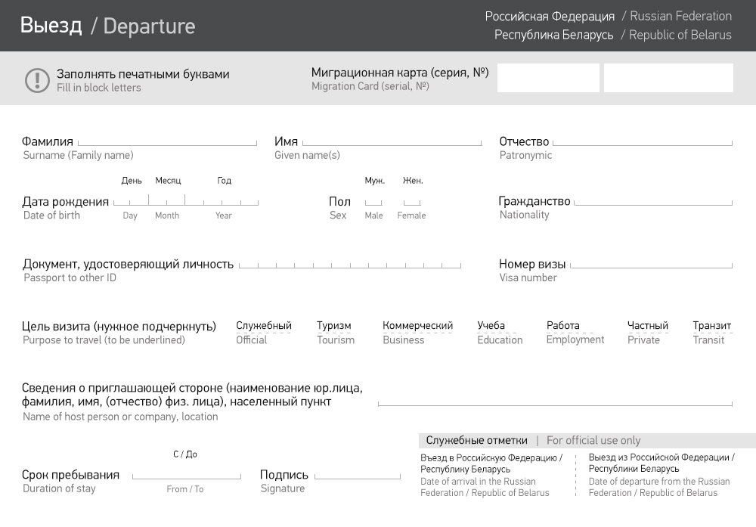Click the Migration Card number field
756x527 pixels.
pos(668,78)
